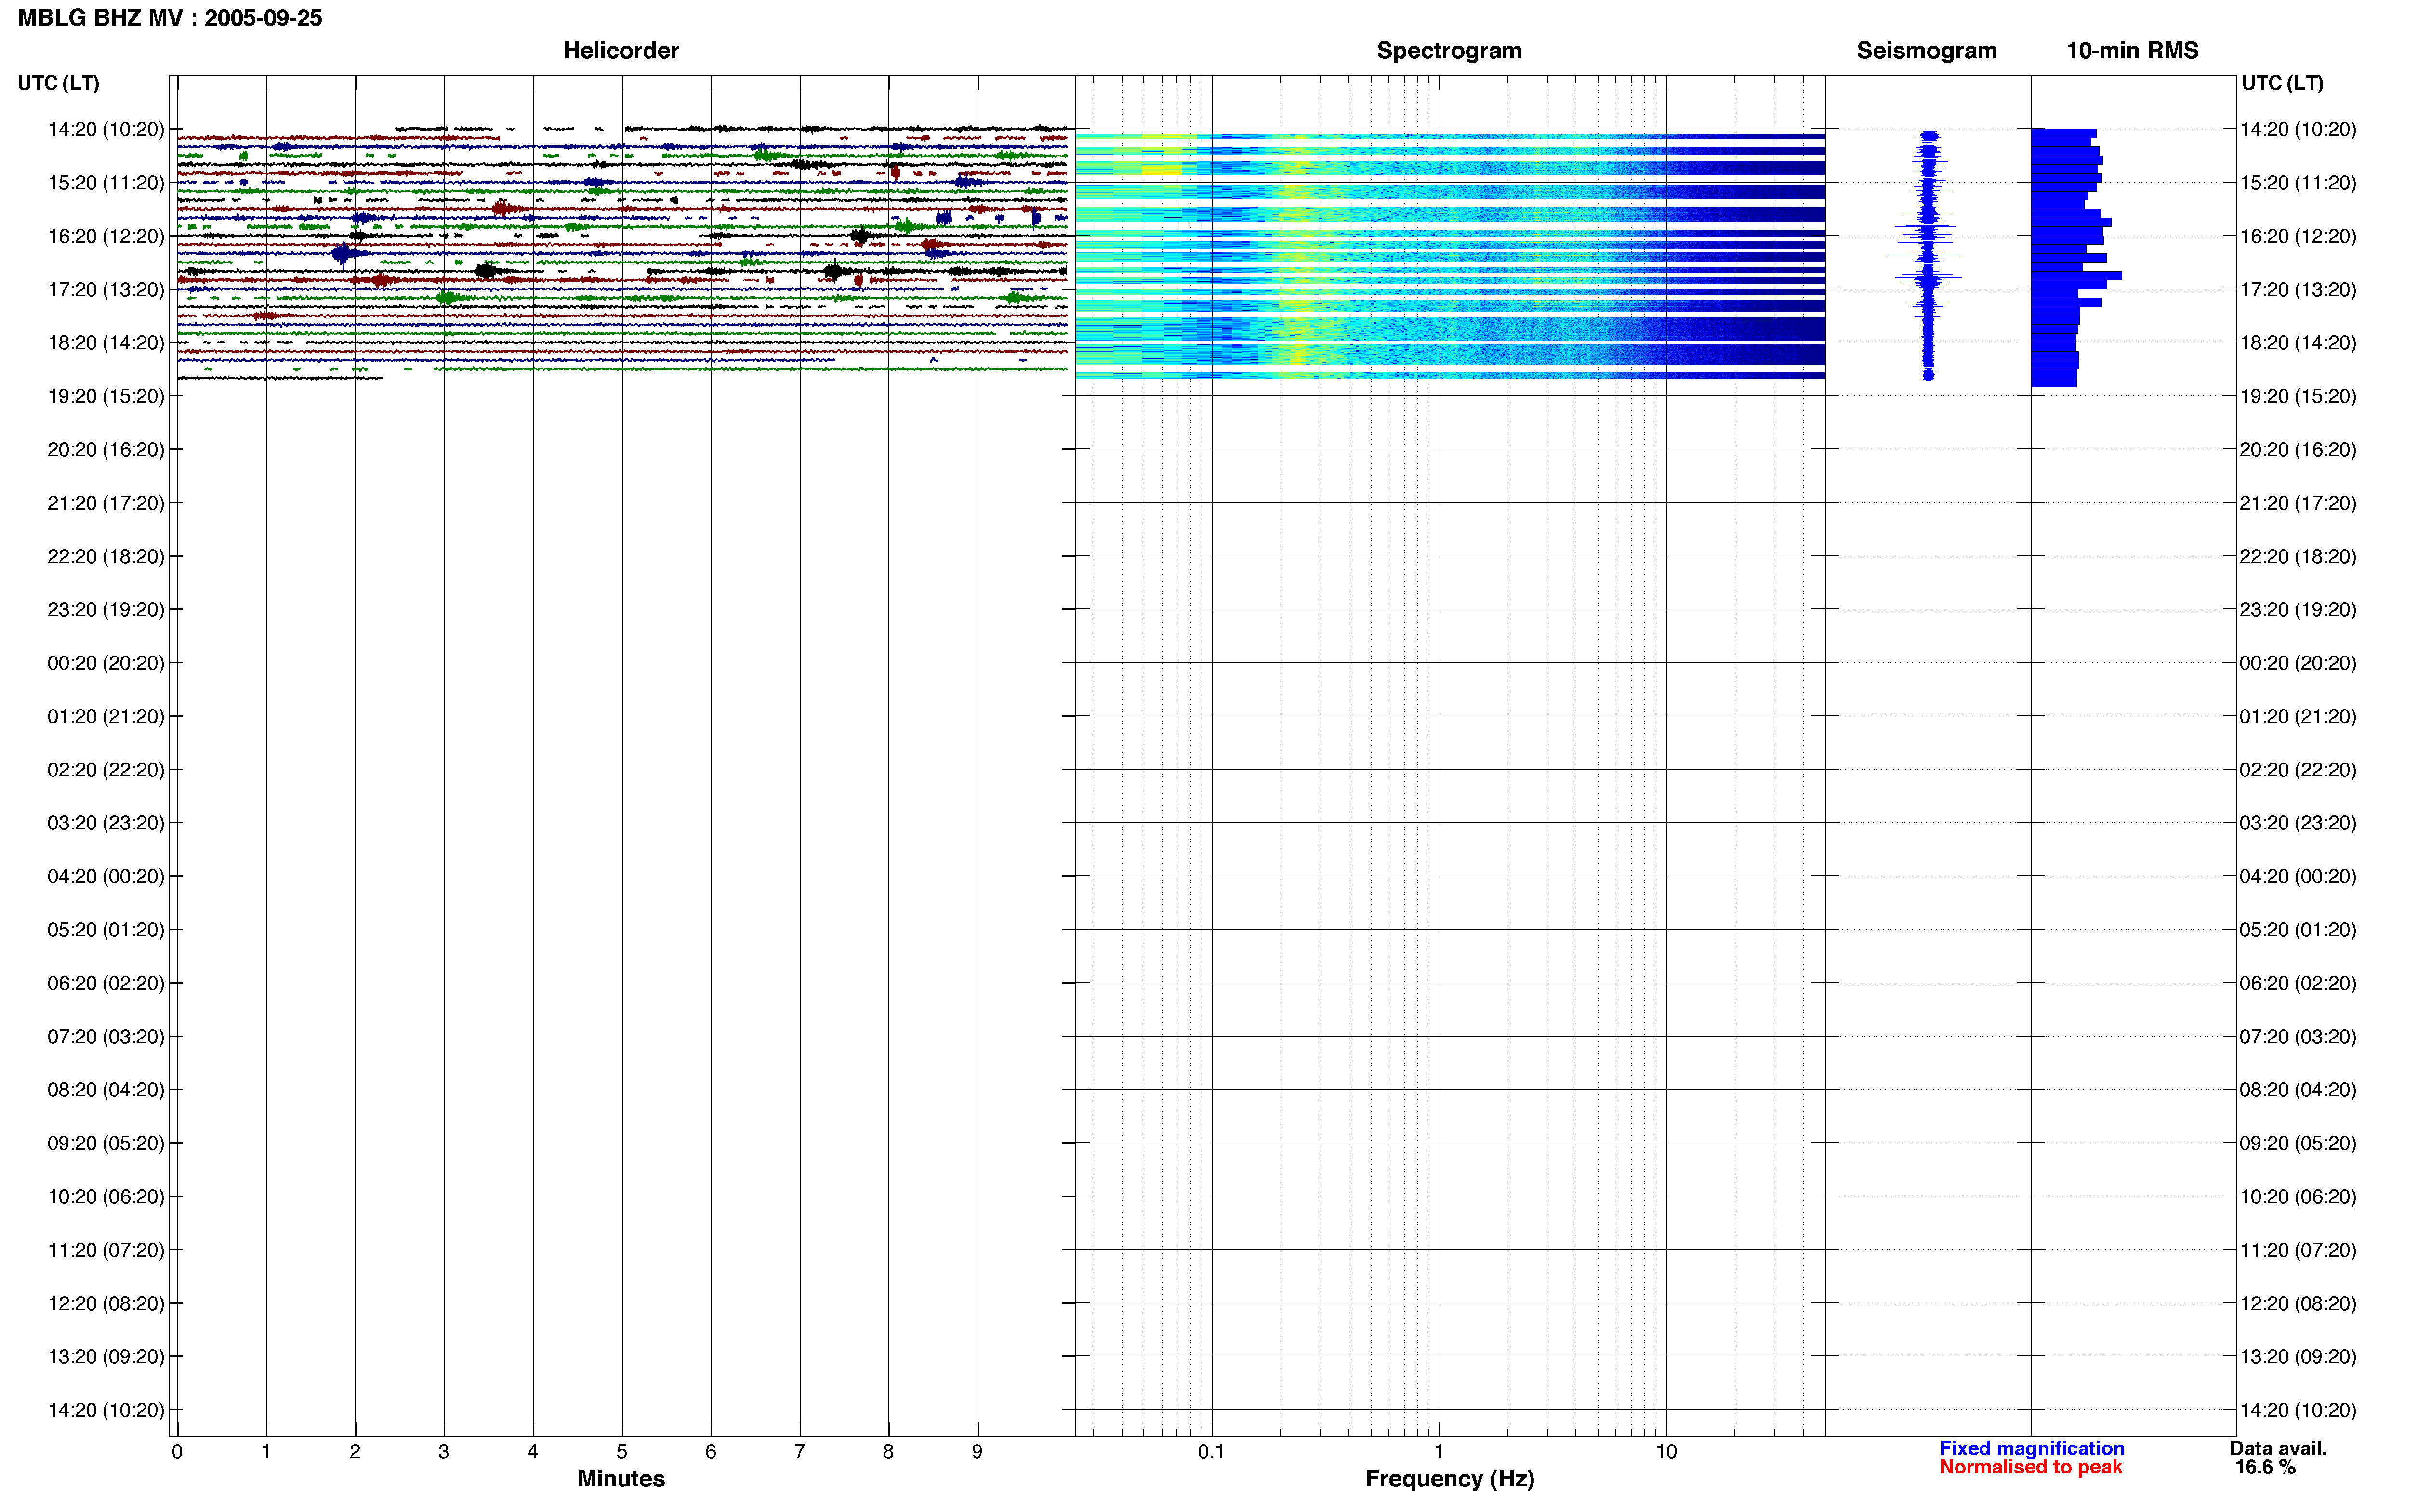Viewport: 2418px width, 1512px height.
Task: Select the Spectrogram panel heading
Action: point(1449,51)
